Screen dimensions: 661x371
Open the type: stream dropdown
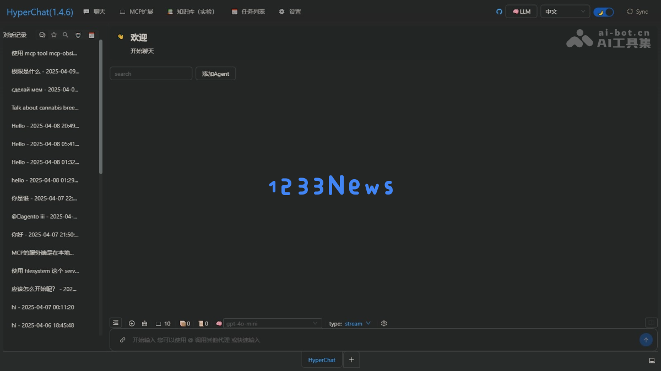[x=357, y=324]
